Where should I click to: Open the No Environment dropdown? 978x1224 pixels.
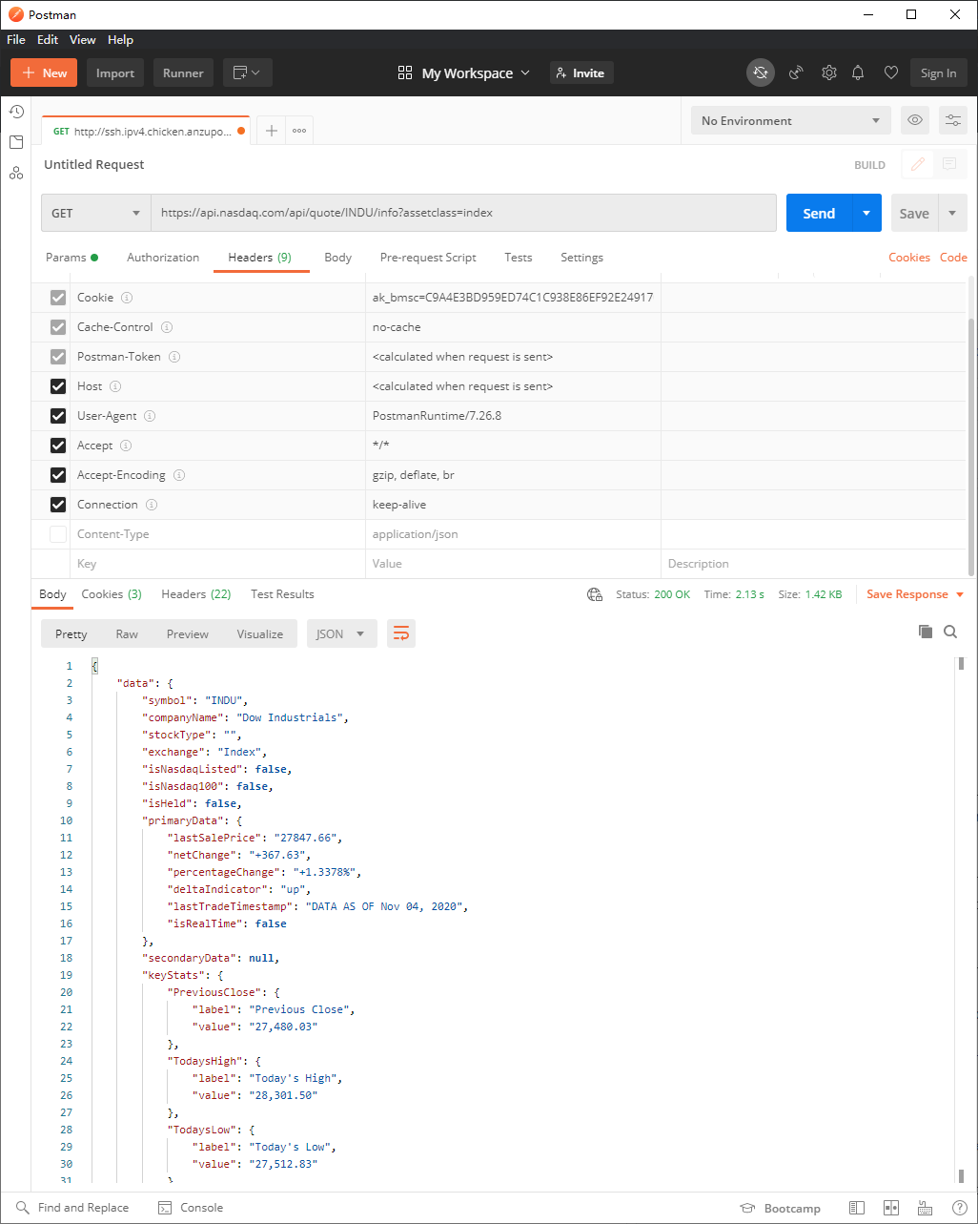click(791, 120)
